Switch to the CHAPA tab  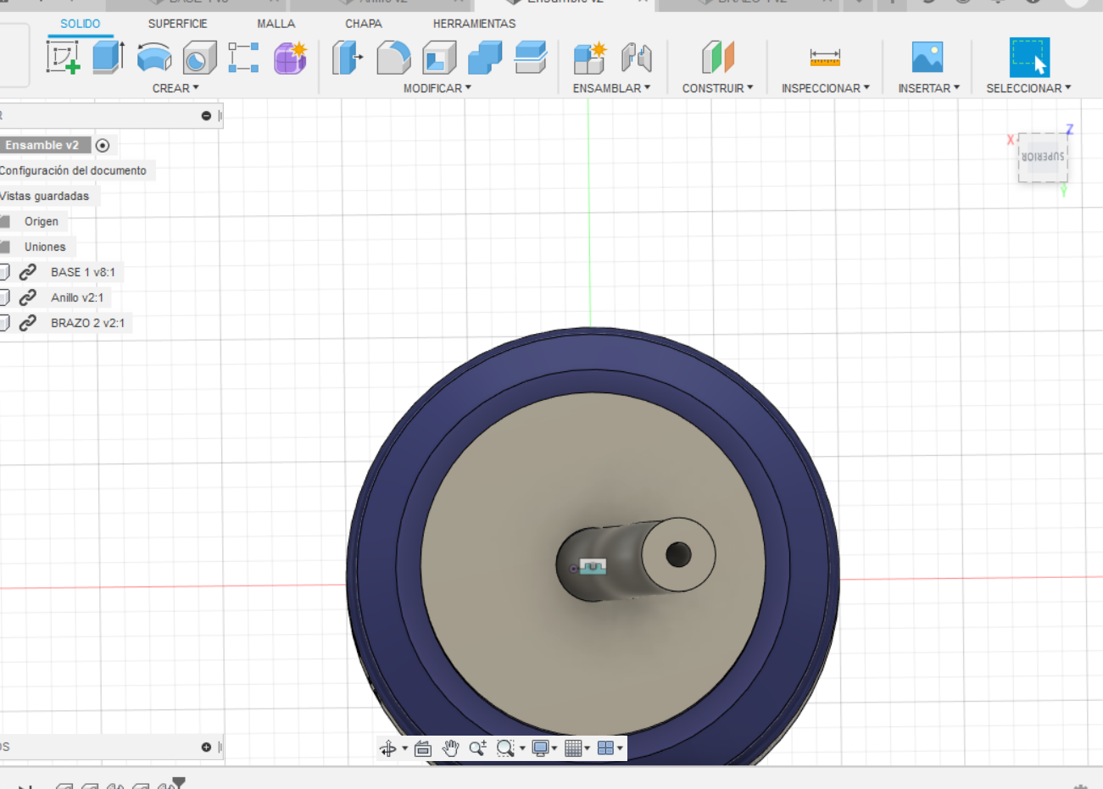point(364,24)
